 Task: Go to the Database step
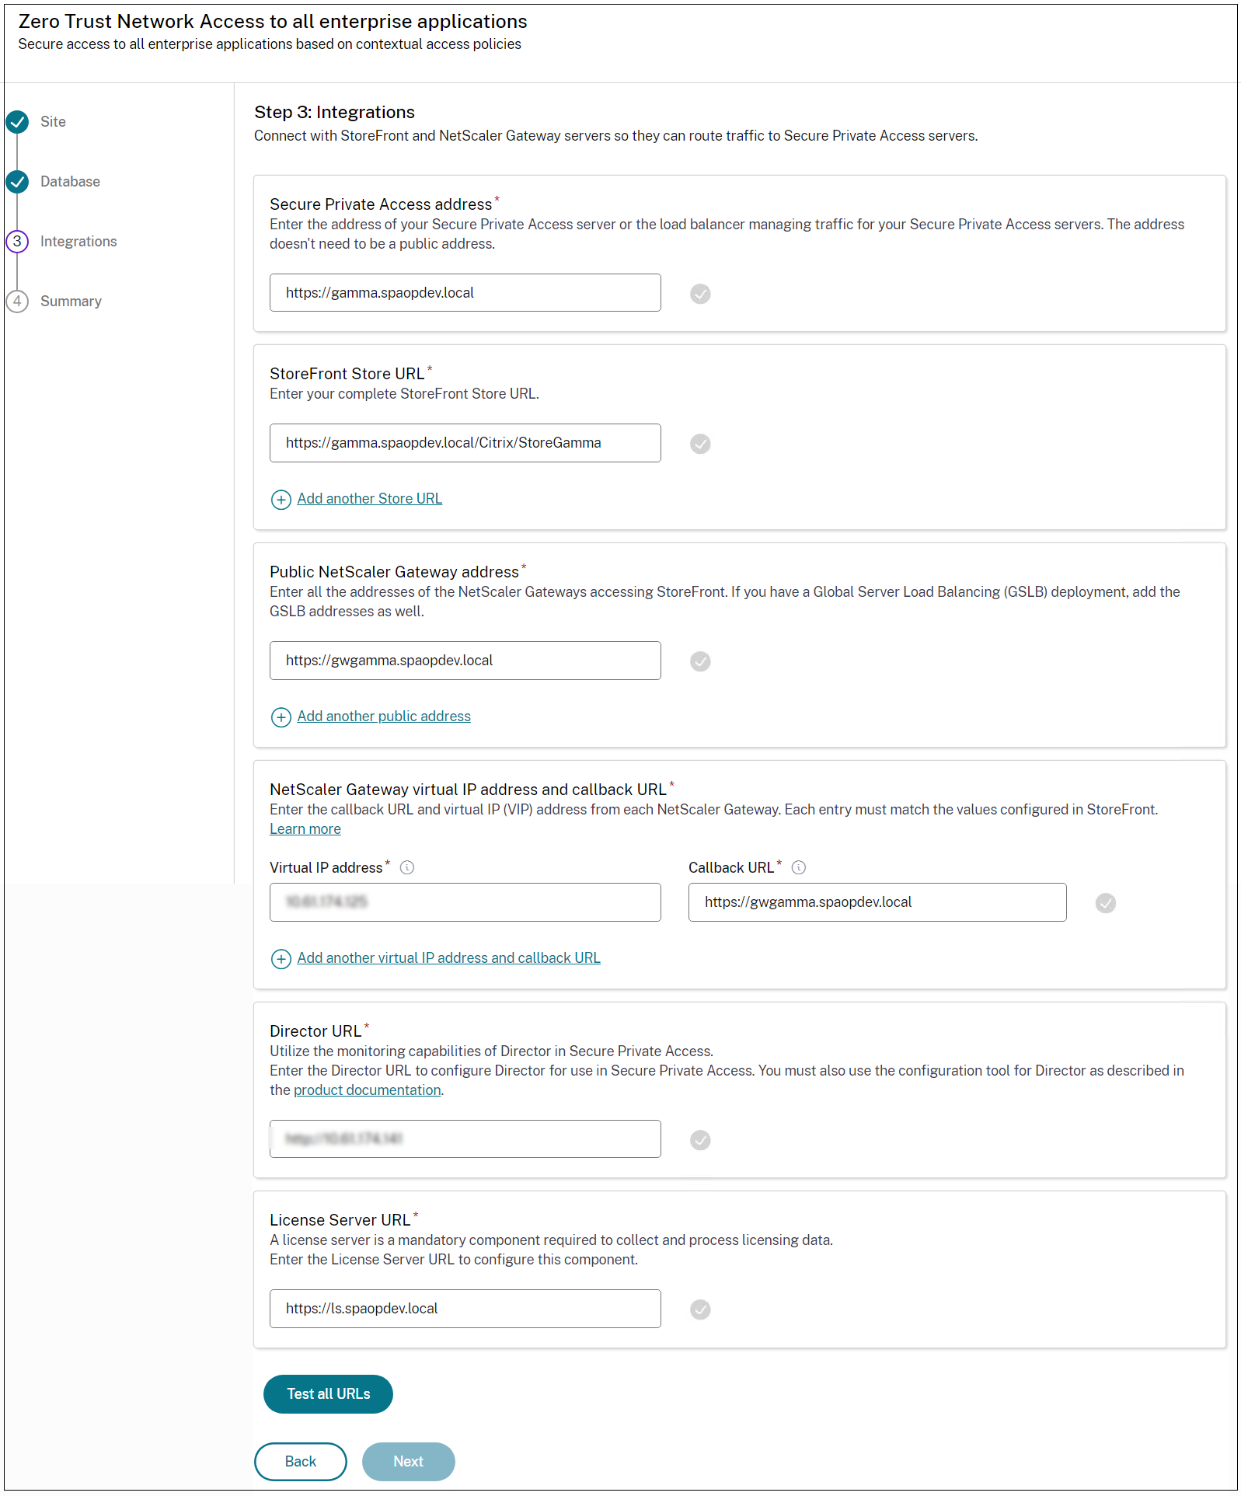coord(70,182)
